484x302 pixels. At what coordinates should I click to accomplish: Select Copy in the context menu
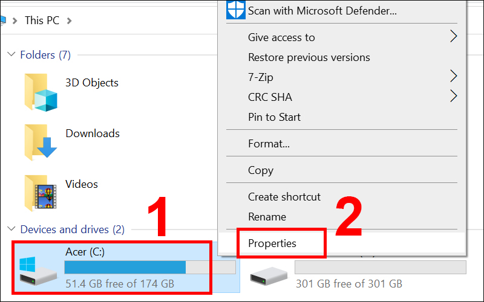261,170
